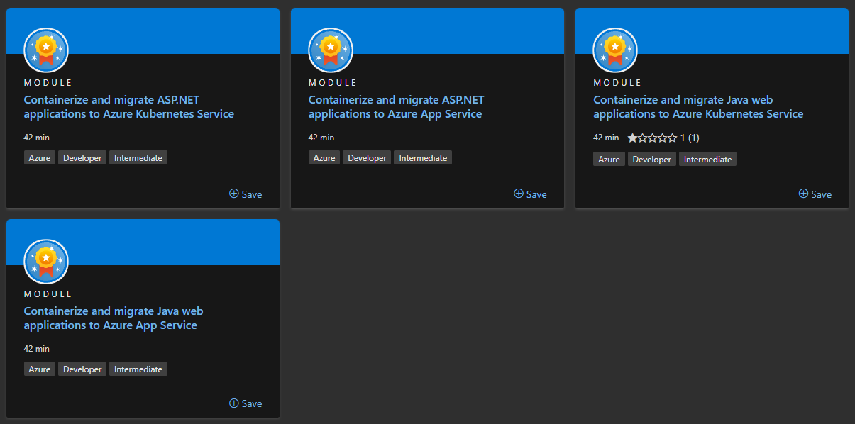Screen dimensions: 855x424
Task: Select Azure tag on Java App Service card
Action: [x=40, y=369]
